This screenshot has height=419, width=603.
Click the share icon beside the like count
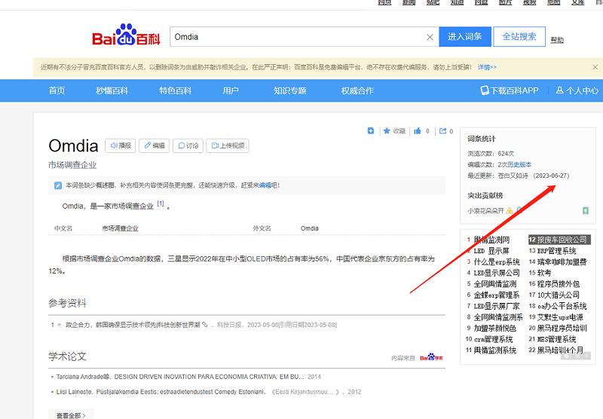442,131
